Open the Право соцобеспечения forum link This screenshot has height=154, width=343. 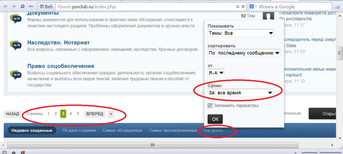[61, 66]
